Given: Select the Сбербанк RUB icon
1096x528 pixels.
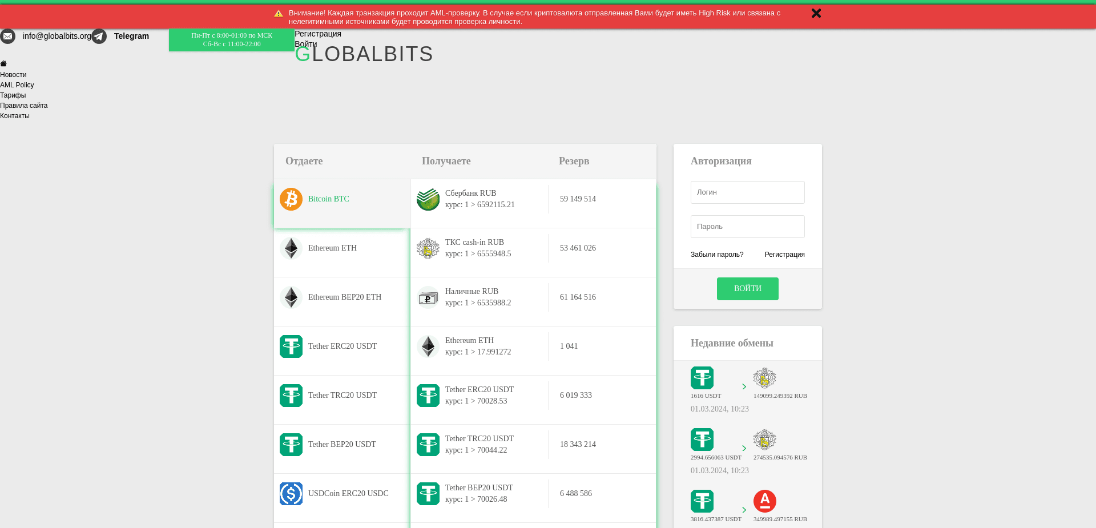Looking at the screenshot, I should [x=428, y=200].
